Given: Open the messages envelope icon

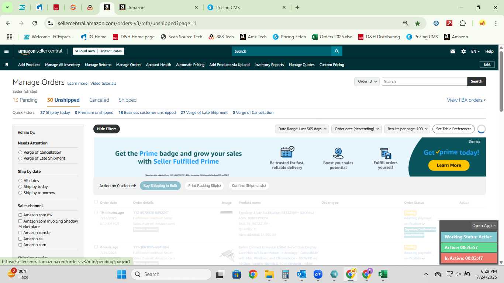Looking at the screenshot, I should click(453, 52).
